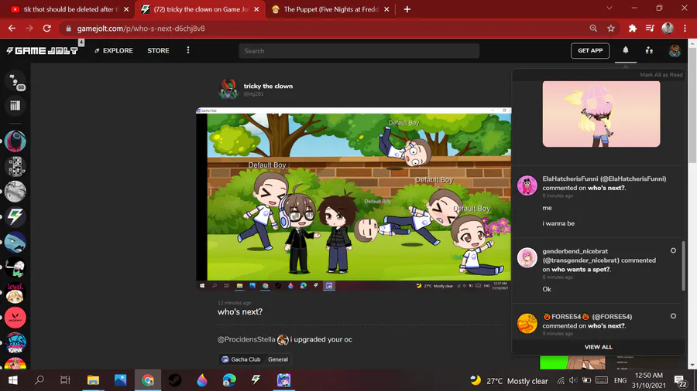
Task: Open the Gacha Club Default Boy post image
Action: (x=353, y=199)
